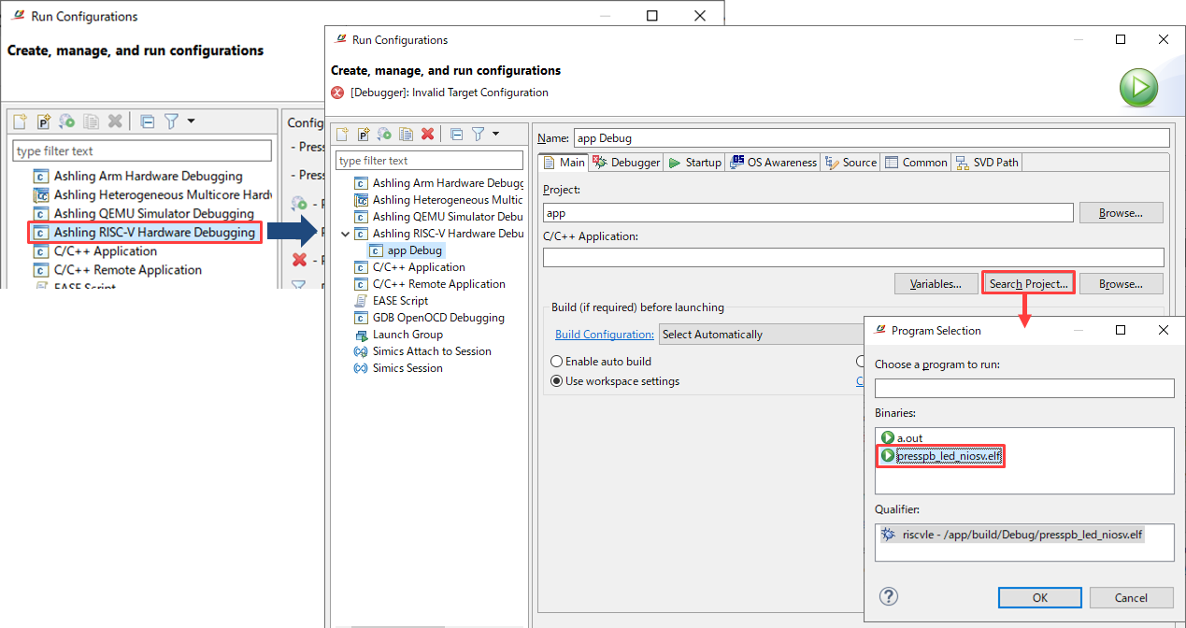Switch to the SVD Path tab
1186x628 pixels.
tap(987, 163)
